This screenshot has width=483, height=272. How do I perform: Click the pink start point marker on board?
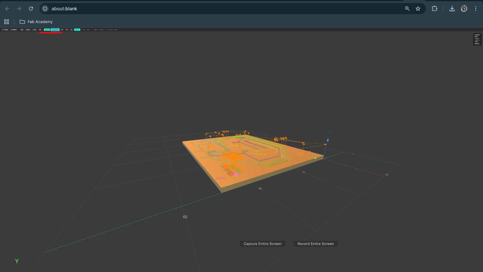pyautogui.click(x=235, y=174)
